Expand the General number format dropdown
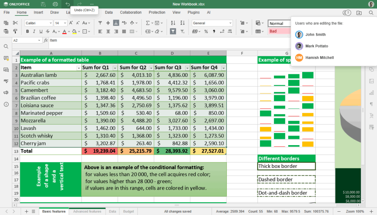 (x=230, y=23)
